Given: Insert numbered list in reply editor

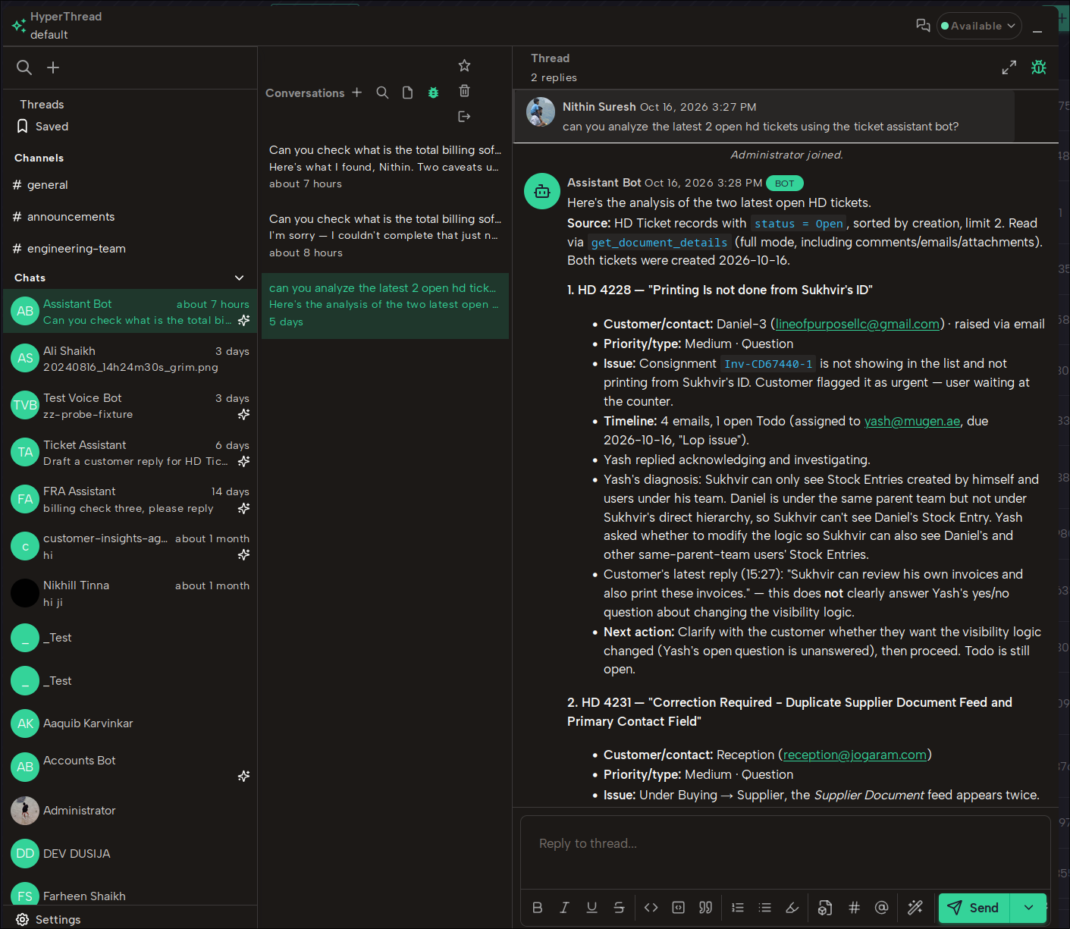Looking at the screenshot, I should (738, 908).
